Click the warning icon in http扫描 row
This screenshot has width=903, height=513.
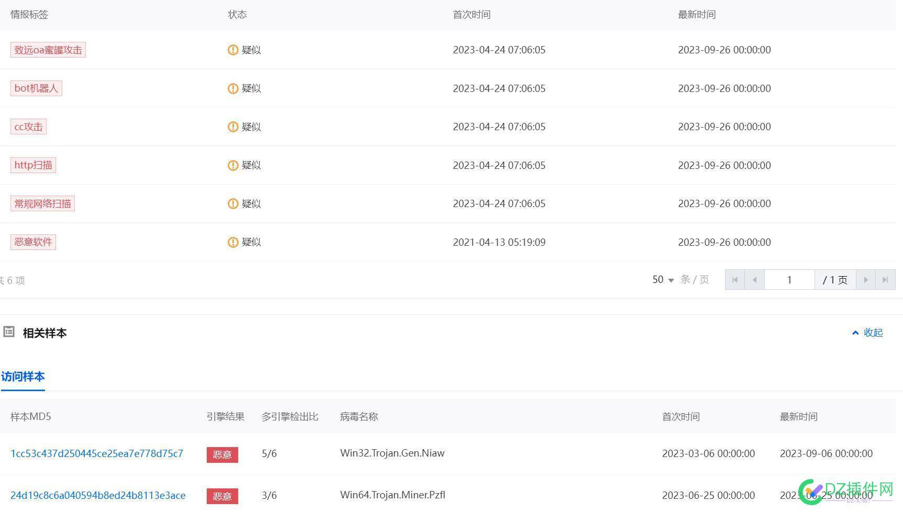pyautogui.click(x=233, y=165)
